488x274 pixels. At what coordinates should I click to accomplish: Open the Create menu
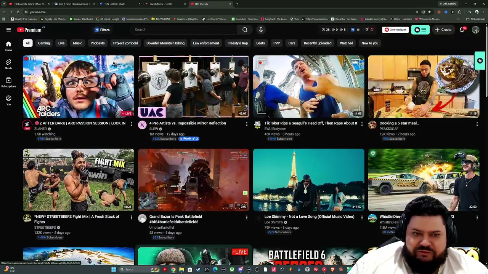[443, 30]
